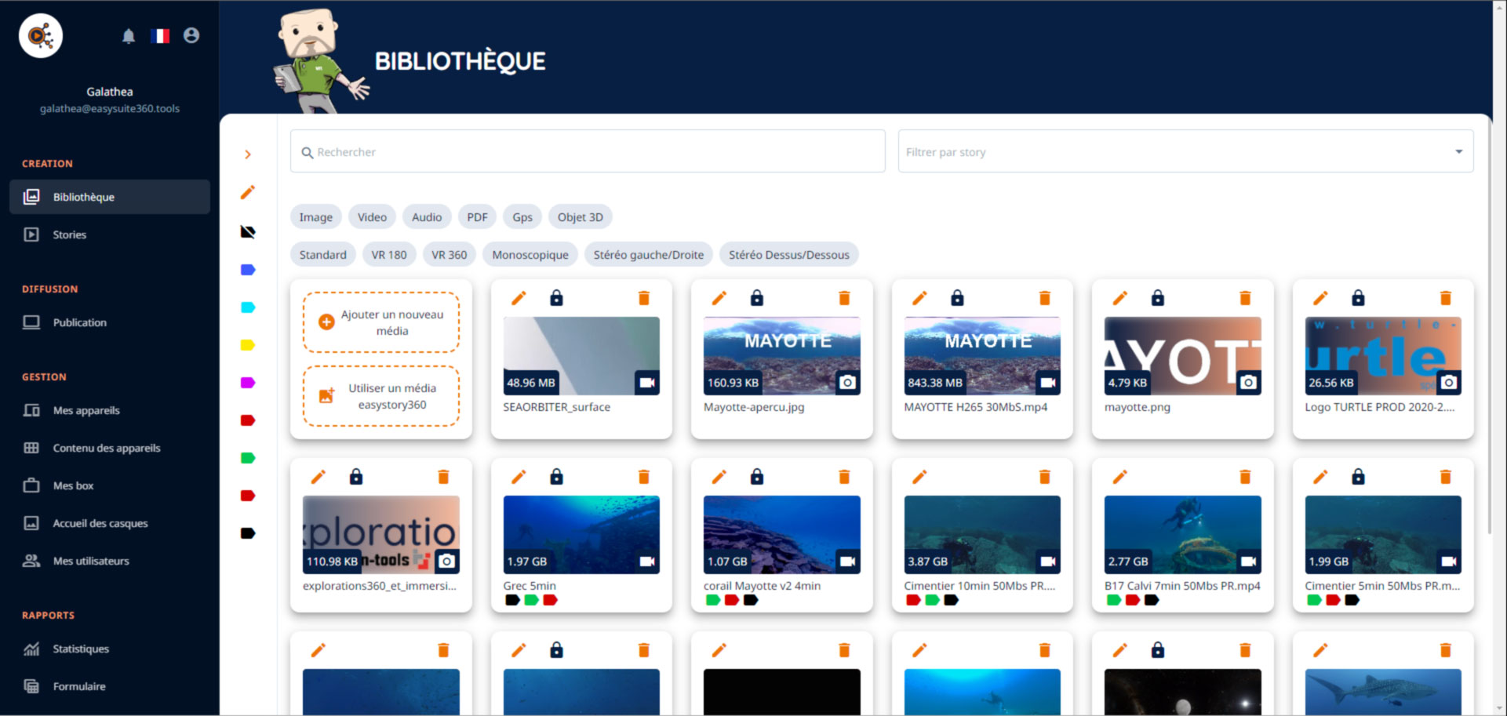Delete mayotte.png media

click(1245, 298)
